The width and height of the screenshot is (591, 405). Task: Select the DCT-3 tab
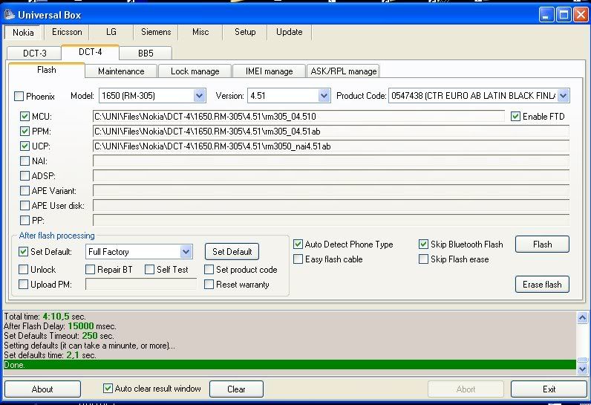coord(34,54)
